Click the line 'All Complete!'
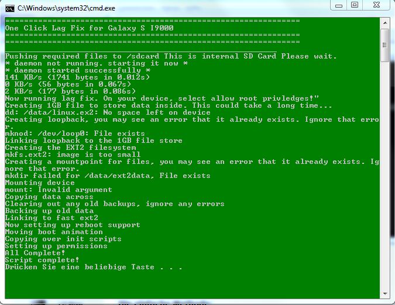 [35, 253]
